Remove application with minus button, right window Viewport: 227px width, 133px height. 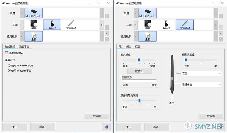tap(221, 39)
